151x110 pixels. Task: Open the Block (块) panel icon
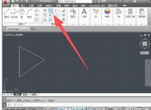pos(96,13)
